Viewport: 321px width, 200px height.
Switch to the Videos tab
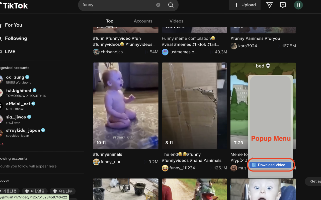[x=176, y=21]
